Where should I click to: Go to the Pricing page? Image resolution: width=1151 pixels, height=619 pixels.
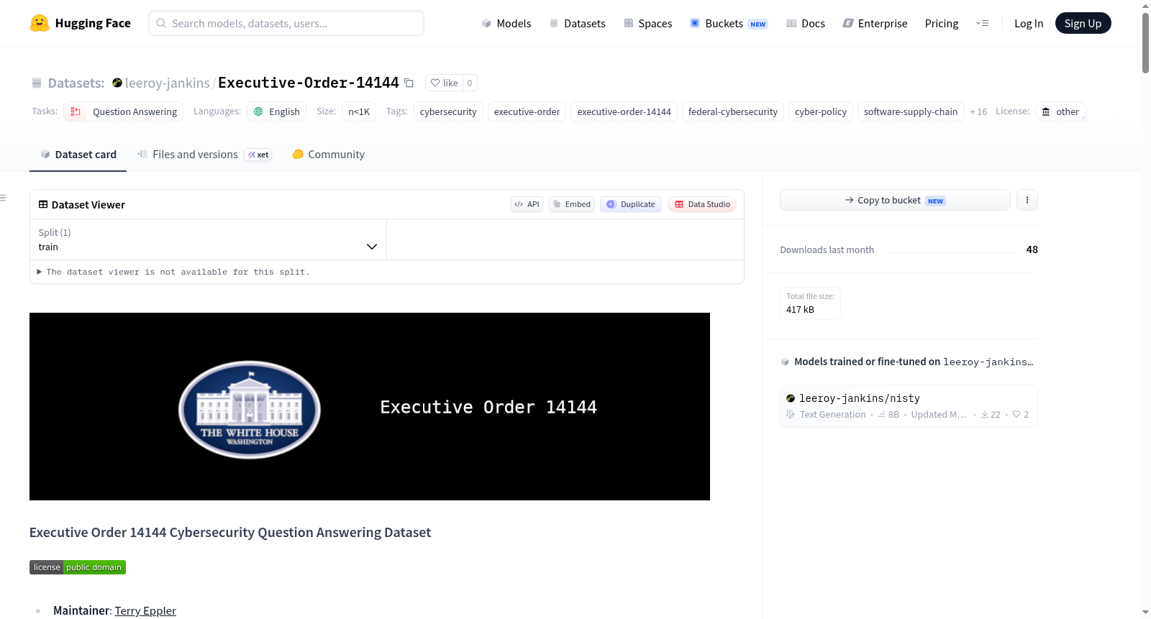click(x=942, y=23)
